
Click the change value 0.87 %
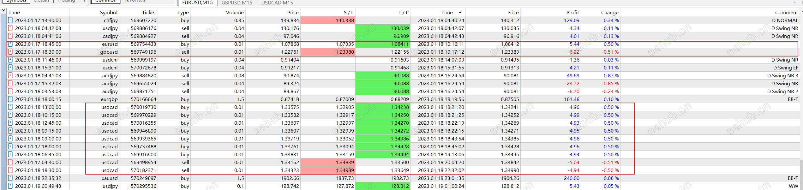pos(611,75)
